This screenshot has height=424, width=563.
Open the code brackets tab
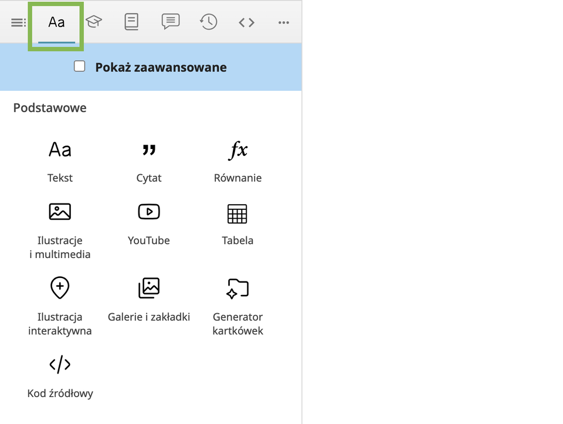pos(246,22)
